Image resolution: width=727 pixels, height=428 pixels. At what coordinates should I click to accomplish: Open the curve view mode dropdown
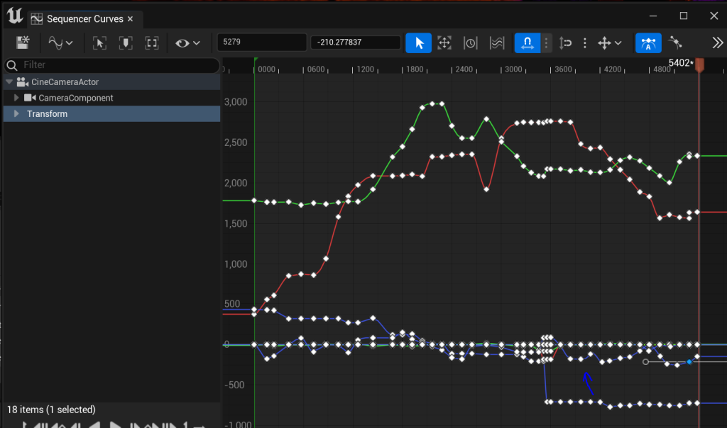(x=61, y=43)
